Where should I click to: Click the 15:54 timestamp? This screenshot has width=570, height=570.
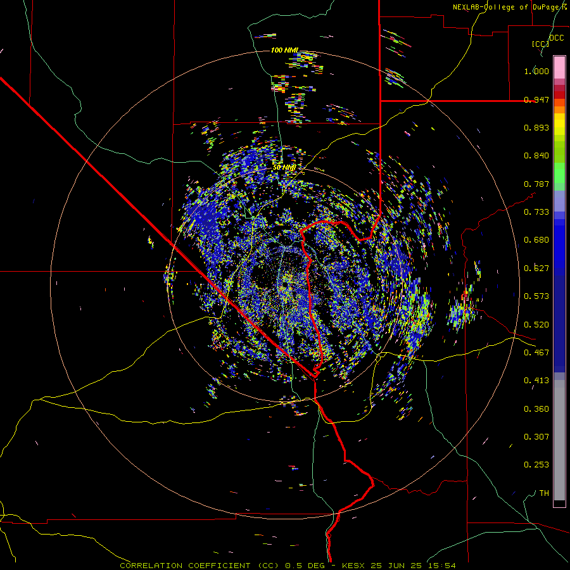pyautogui.click(x=441, y=566)
